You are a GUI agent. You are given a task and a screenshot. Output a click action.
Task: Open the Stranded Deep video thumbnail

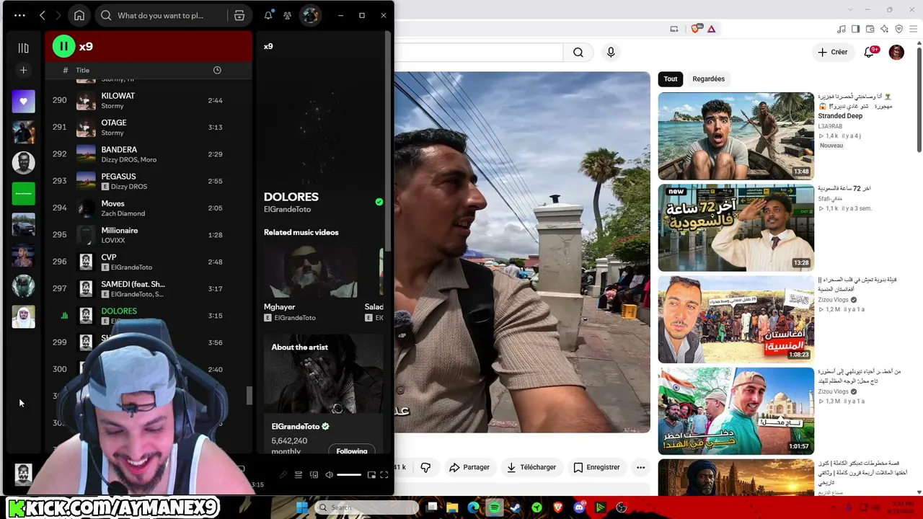point(736,136)
